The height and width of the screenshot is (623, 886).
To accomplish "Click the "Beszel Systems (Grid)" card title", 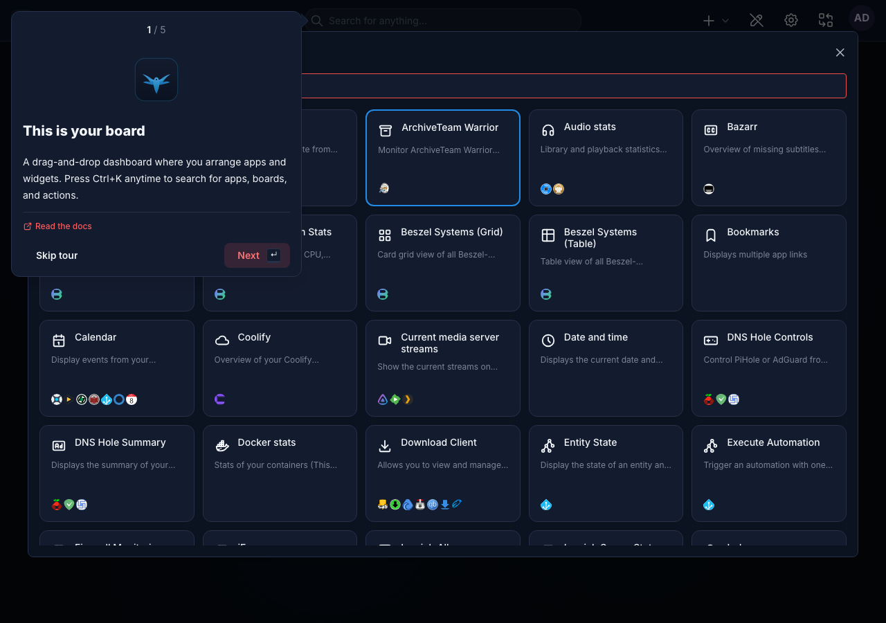I will (452, 232).
